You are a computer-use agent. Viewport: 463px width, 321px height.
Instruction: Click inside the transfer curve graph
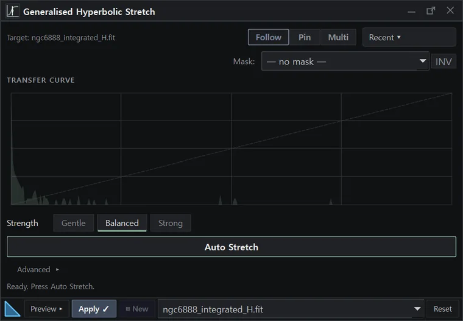coord(231,149)
